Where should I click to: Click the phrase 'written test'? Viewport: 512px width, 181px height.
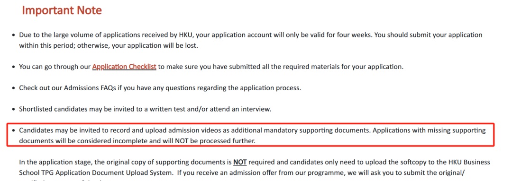(x=167, y=109)
